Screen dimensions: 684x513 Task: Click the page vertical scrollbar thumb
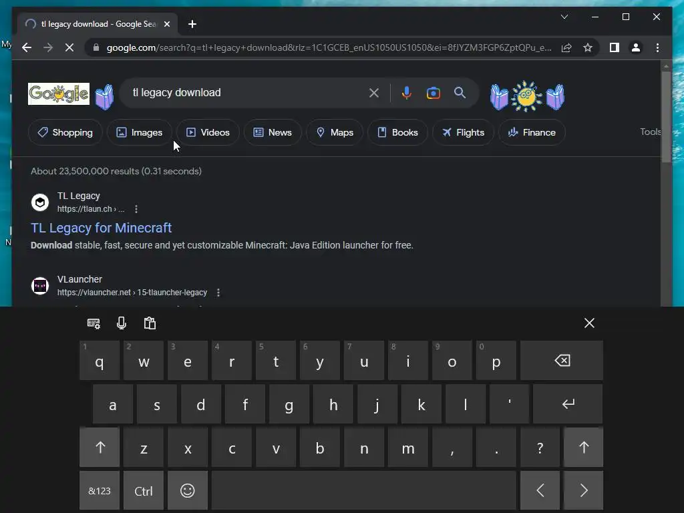[x=666, y=117]
